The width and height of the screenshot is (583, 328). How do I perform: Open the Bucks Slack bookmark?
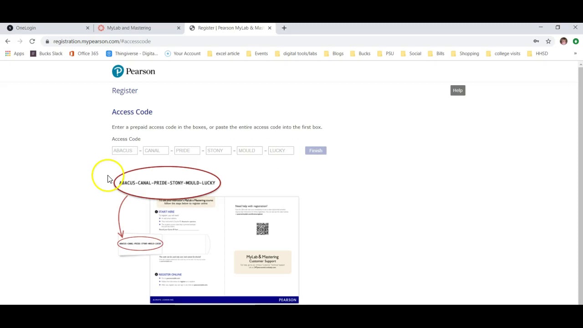46,54
